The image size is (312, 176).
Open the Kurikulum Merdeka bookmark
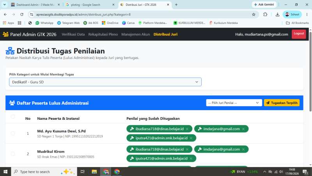coord(223,23)
